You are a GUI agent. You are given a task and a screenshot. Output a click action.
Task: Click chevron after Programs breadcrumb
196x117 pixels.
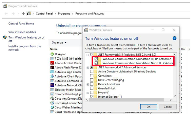point(73,14)
